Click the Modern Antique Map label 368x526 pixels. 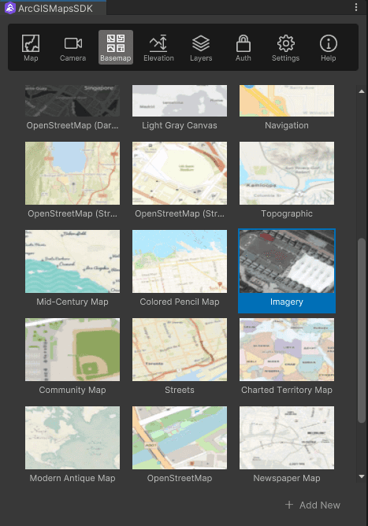[72, 479]
